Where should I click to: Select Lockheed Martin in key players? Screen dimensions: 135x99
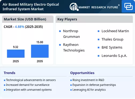coord(115,31)
